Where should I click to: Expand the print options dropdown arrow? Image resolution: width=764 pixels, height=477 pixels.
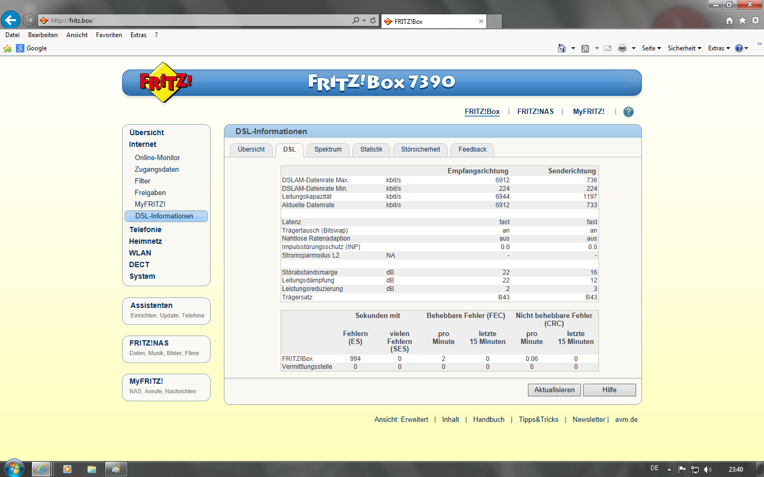tap(633, 48)
